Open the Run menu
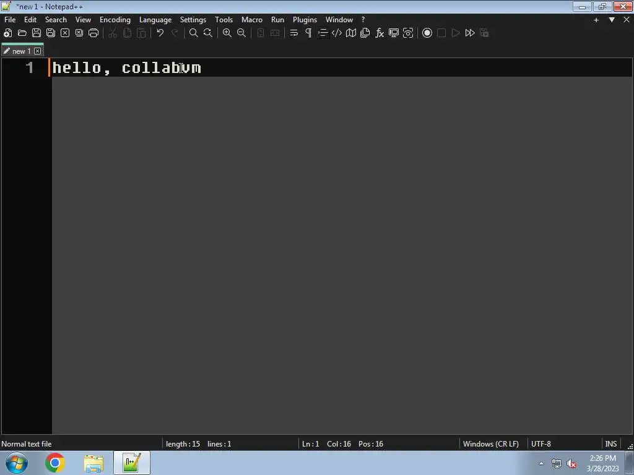This screenshot has height=475, width=634. coord(277,20)
